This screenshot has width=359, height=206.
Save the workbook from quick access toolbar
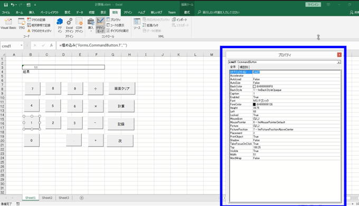tap(6, 5)
